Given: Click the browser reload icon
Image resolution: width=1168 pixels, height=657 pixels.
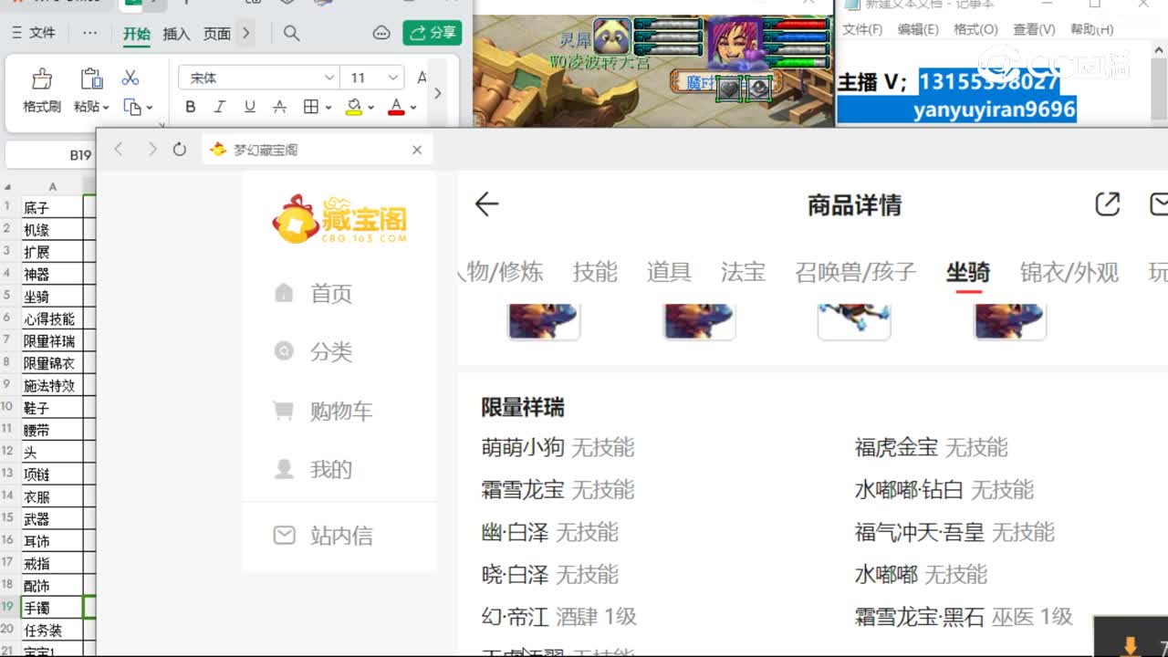Looking at the screenshot, I should point(180,149).
